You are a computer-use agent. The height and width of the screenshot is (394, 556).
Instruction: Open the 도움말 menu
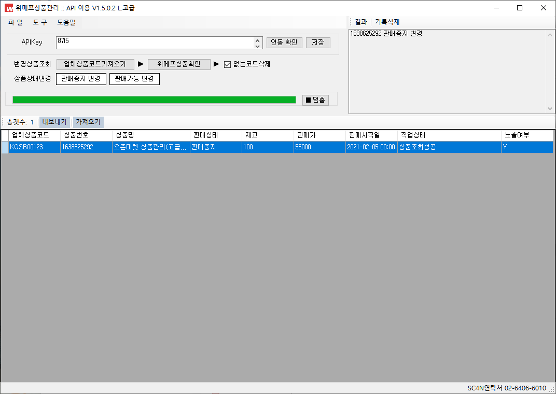tap(66, 22)
